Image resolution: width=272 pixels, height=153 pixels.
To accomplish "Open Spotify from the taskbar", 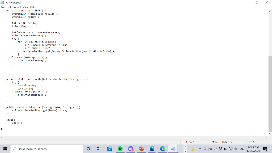I will pos(120,149).
